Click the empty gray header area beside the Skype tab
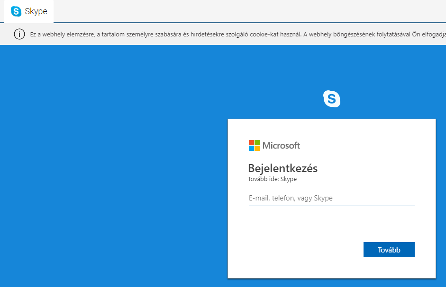The height and width of the screenshot is (287, 446). click(x=237, y=11)
